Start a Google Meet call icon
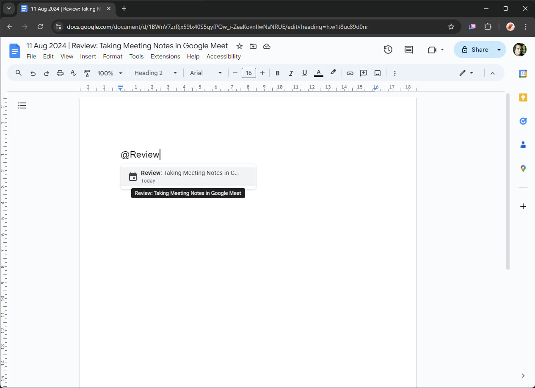 [x=432, y=50]
